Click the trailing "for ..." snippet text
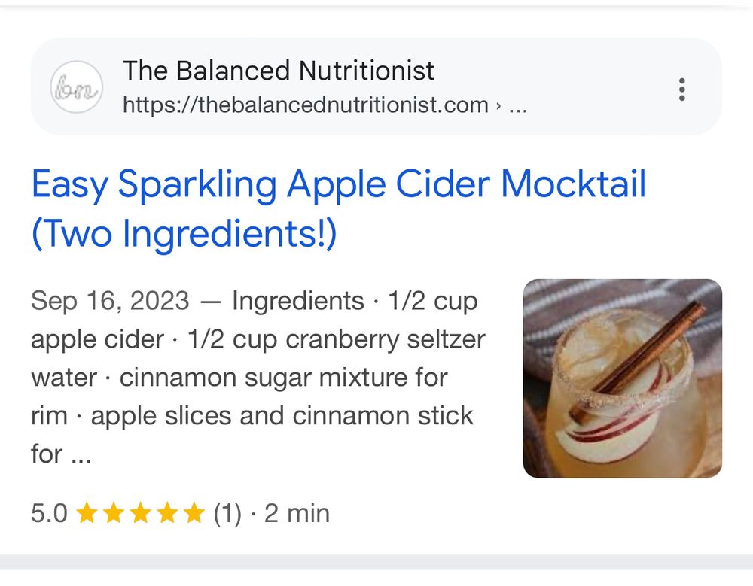Viewport: 753px width, 586px height. click(60, 454)
